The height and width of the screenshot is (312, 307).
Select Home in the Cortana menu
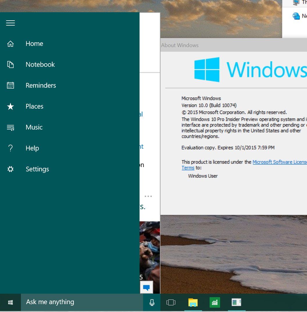pos(34,44)
